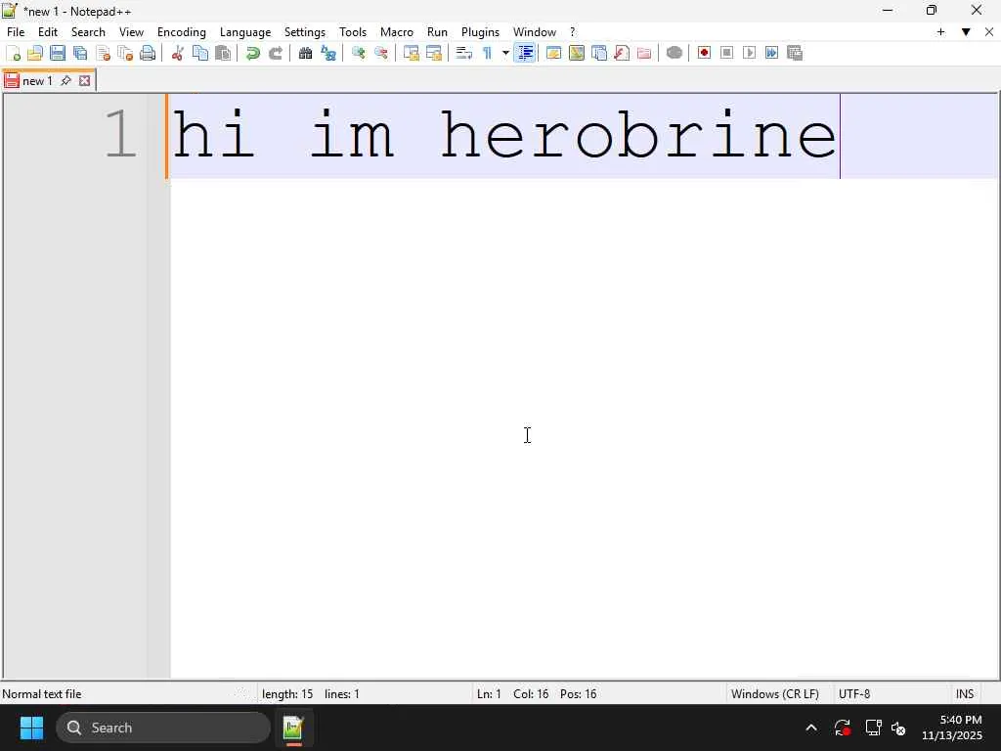Expand the dropdown arrow beside the pilcrow

505,53
